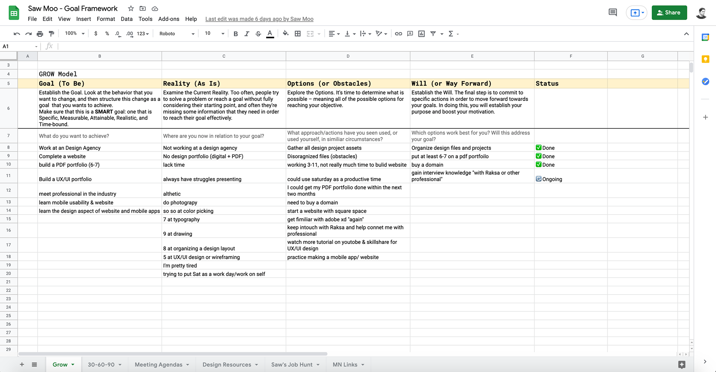Toggle bold formatting
This screenshot has width=716, height=372.
tap(235, 34)
